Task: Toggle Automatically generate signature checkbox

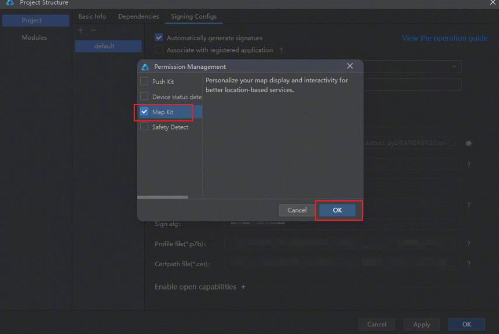Action: click(x=159, y=38)
